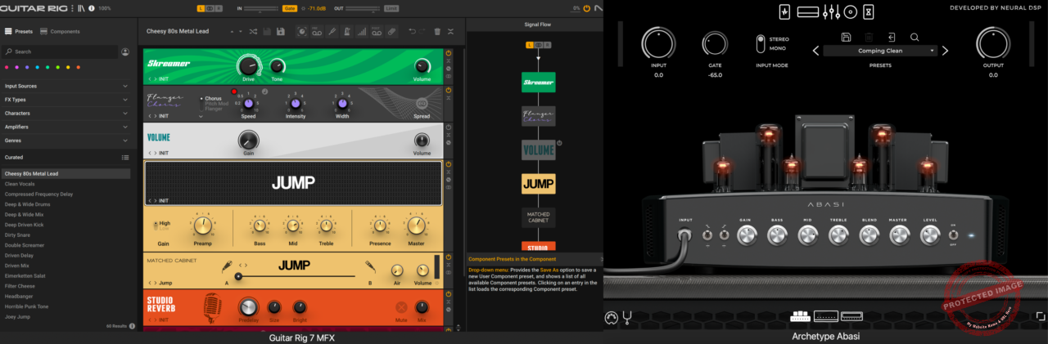Toggle power of the Flanger Chorus component
Image resolution: width=1048 pixels, height=344 pixels.
tap(449, 91)
